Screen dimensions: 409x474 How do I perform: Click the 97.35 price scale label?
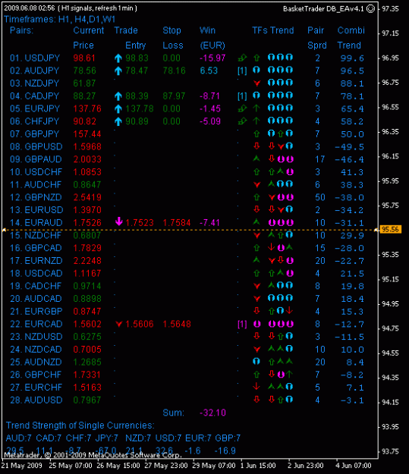390,9
